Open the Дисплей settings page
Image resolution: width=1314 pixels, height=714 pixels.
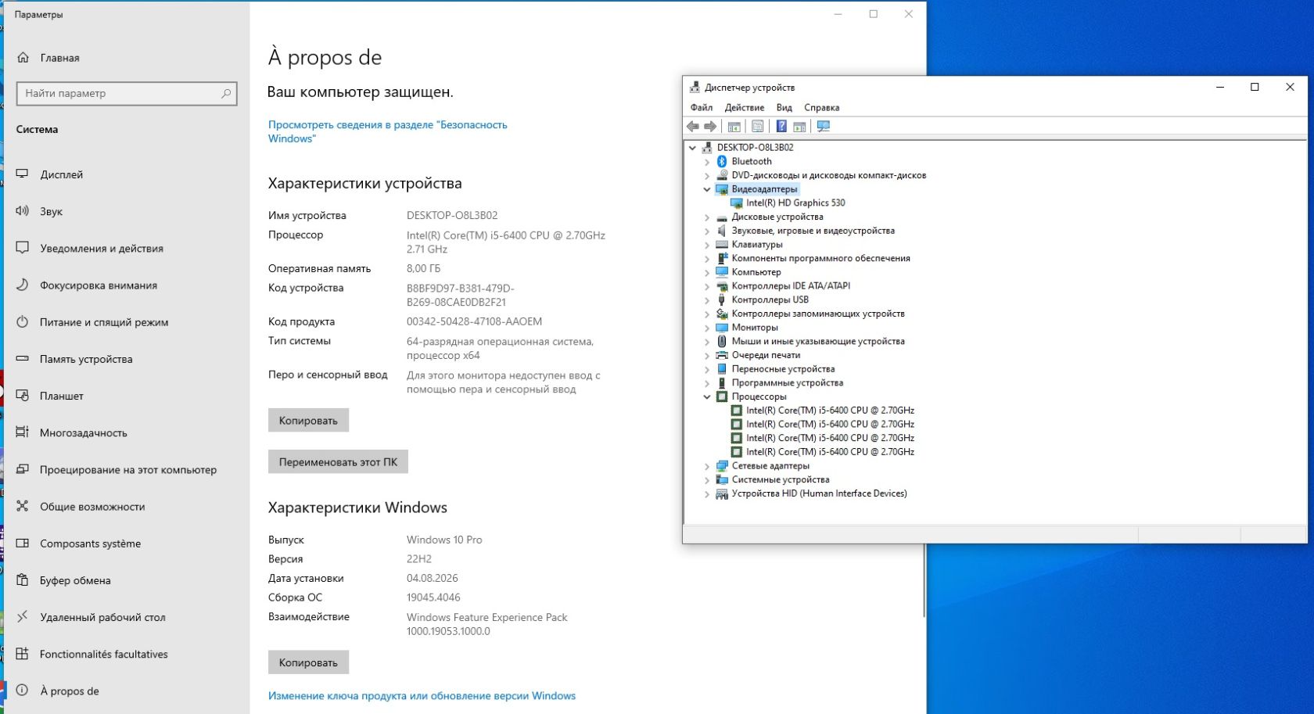61,174
